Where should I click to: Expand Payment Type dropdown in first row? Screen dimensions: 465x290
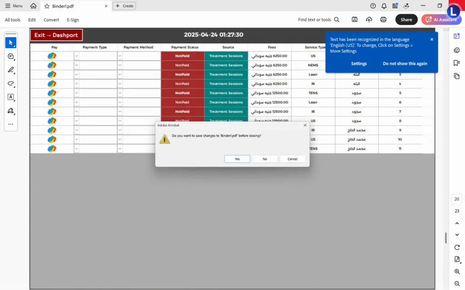(76, 56)
